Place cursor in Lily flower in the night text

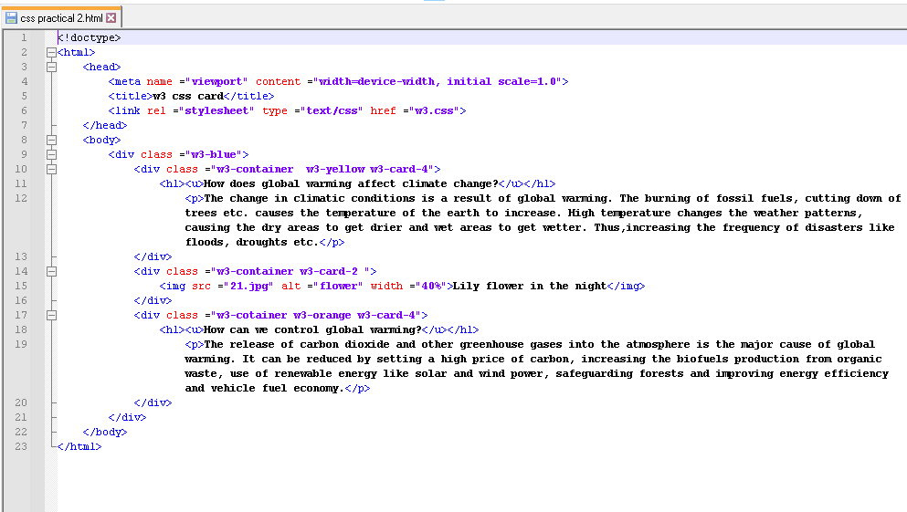click(529, 286)
